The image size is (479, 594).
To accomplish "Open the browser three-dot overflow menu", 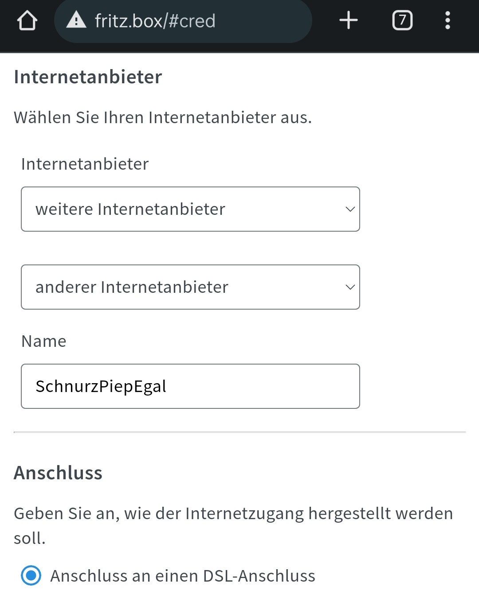I will (448, 20).
